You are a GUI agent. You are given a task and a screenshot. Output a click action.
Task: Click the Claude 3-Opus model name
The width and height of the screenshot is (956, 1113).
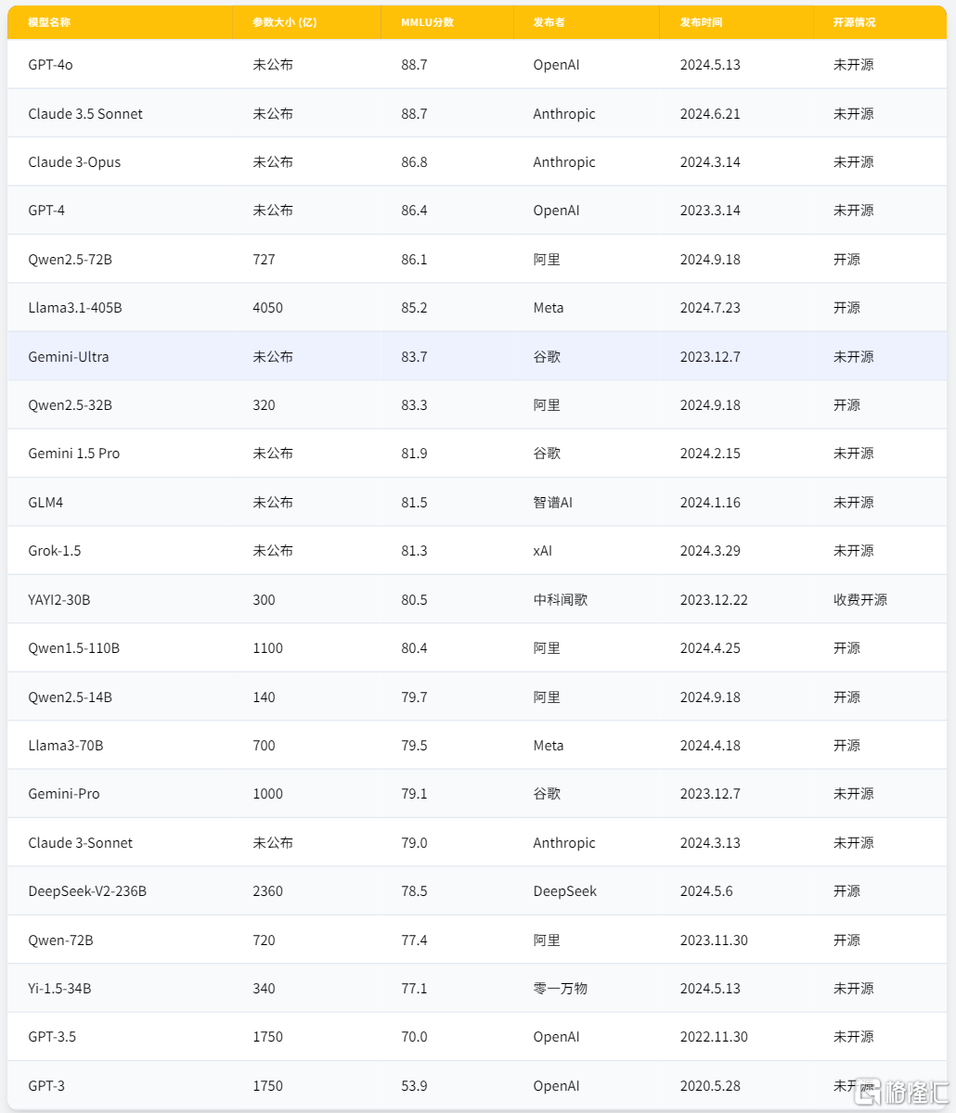pyautogui.click(x=74, y=162)
